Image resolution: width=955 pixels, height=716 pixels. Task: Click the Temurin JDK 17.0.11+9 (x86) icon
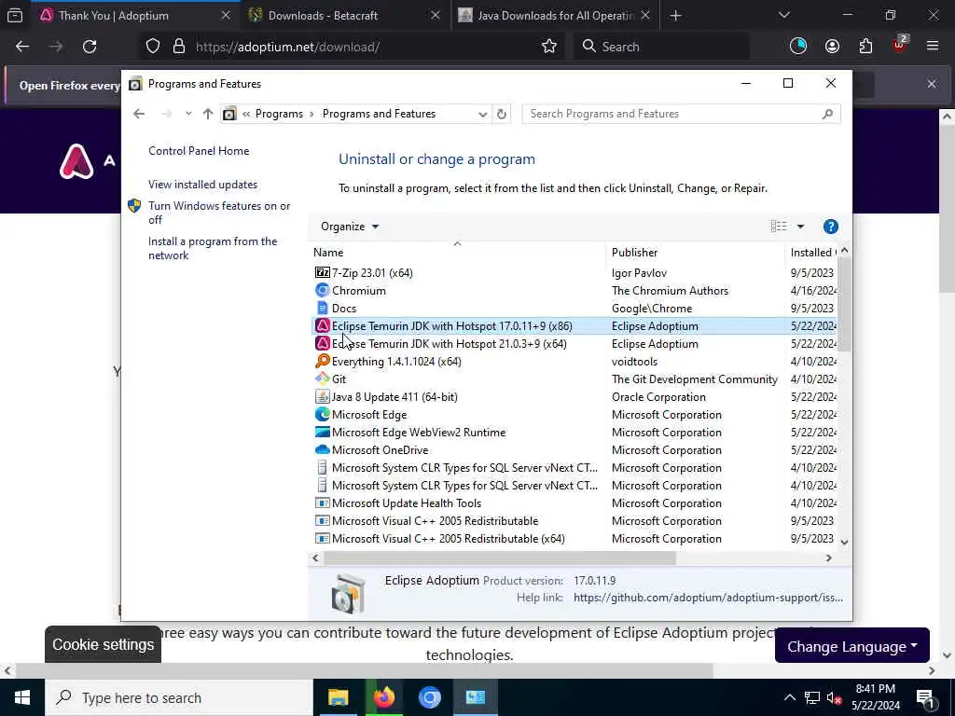point(322,325)
